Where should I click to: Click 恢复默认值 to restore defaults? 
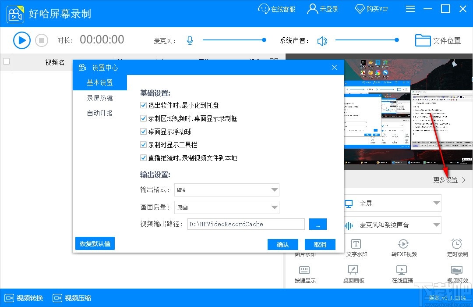(x=95, y=243)
